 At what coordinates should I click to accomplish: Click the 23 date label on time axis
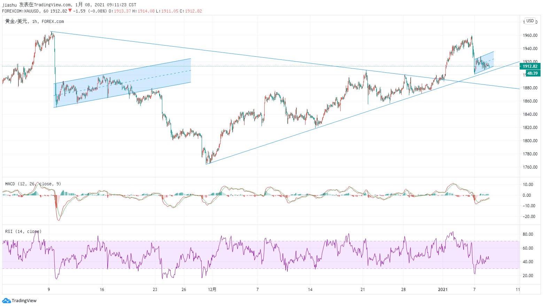click(x=155, y=289)
